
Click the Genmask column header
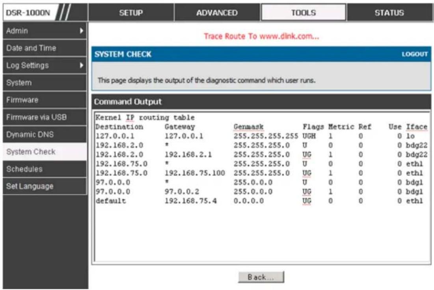pos(249,127)
